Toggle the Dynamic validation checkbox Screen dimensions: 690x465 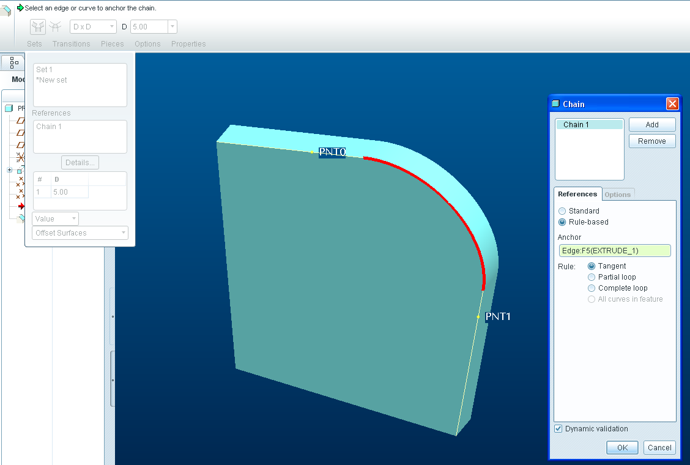pos(558,428)
